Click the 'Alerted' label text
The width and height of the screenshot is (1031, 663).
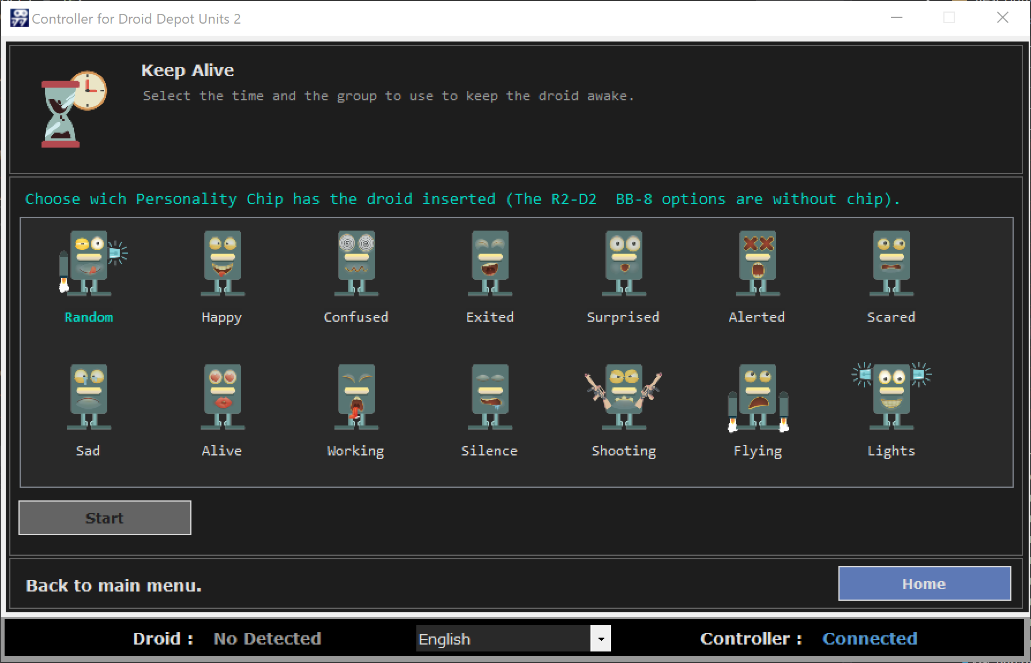coord(757,317)
